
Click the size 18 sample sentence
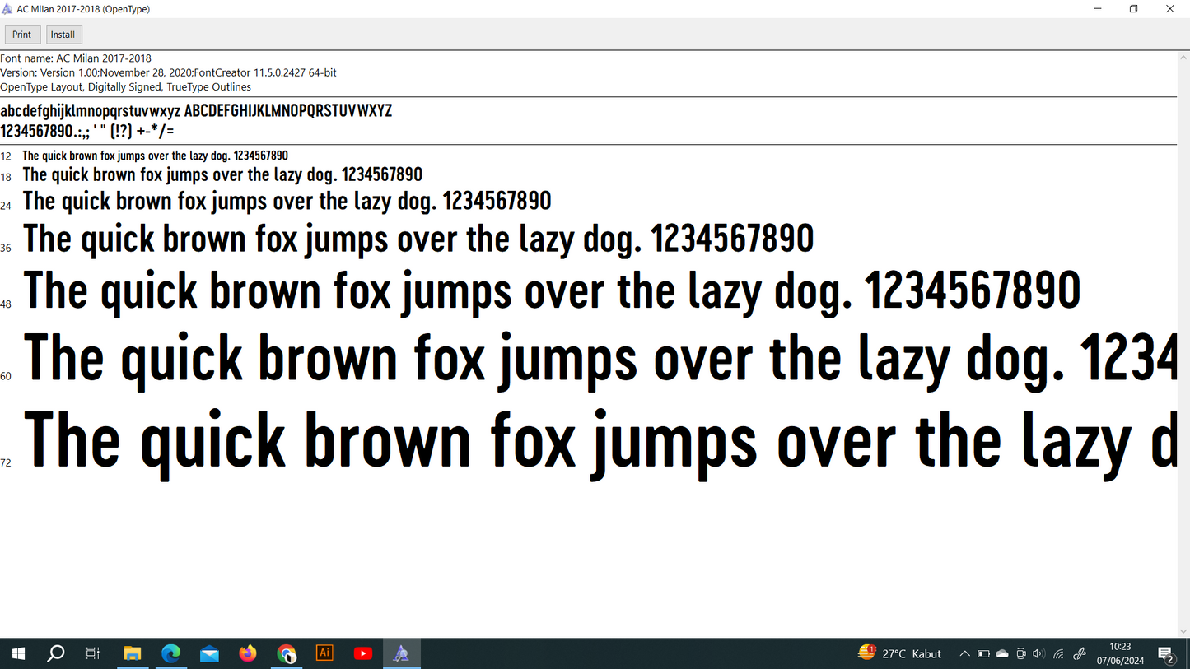[x=222, y=174]
